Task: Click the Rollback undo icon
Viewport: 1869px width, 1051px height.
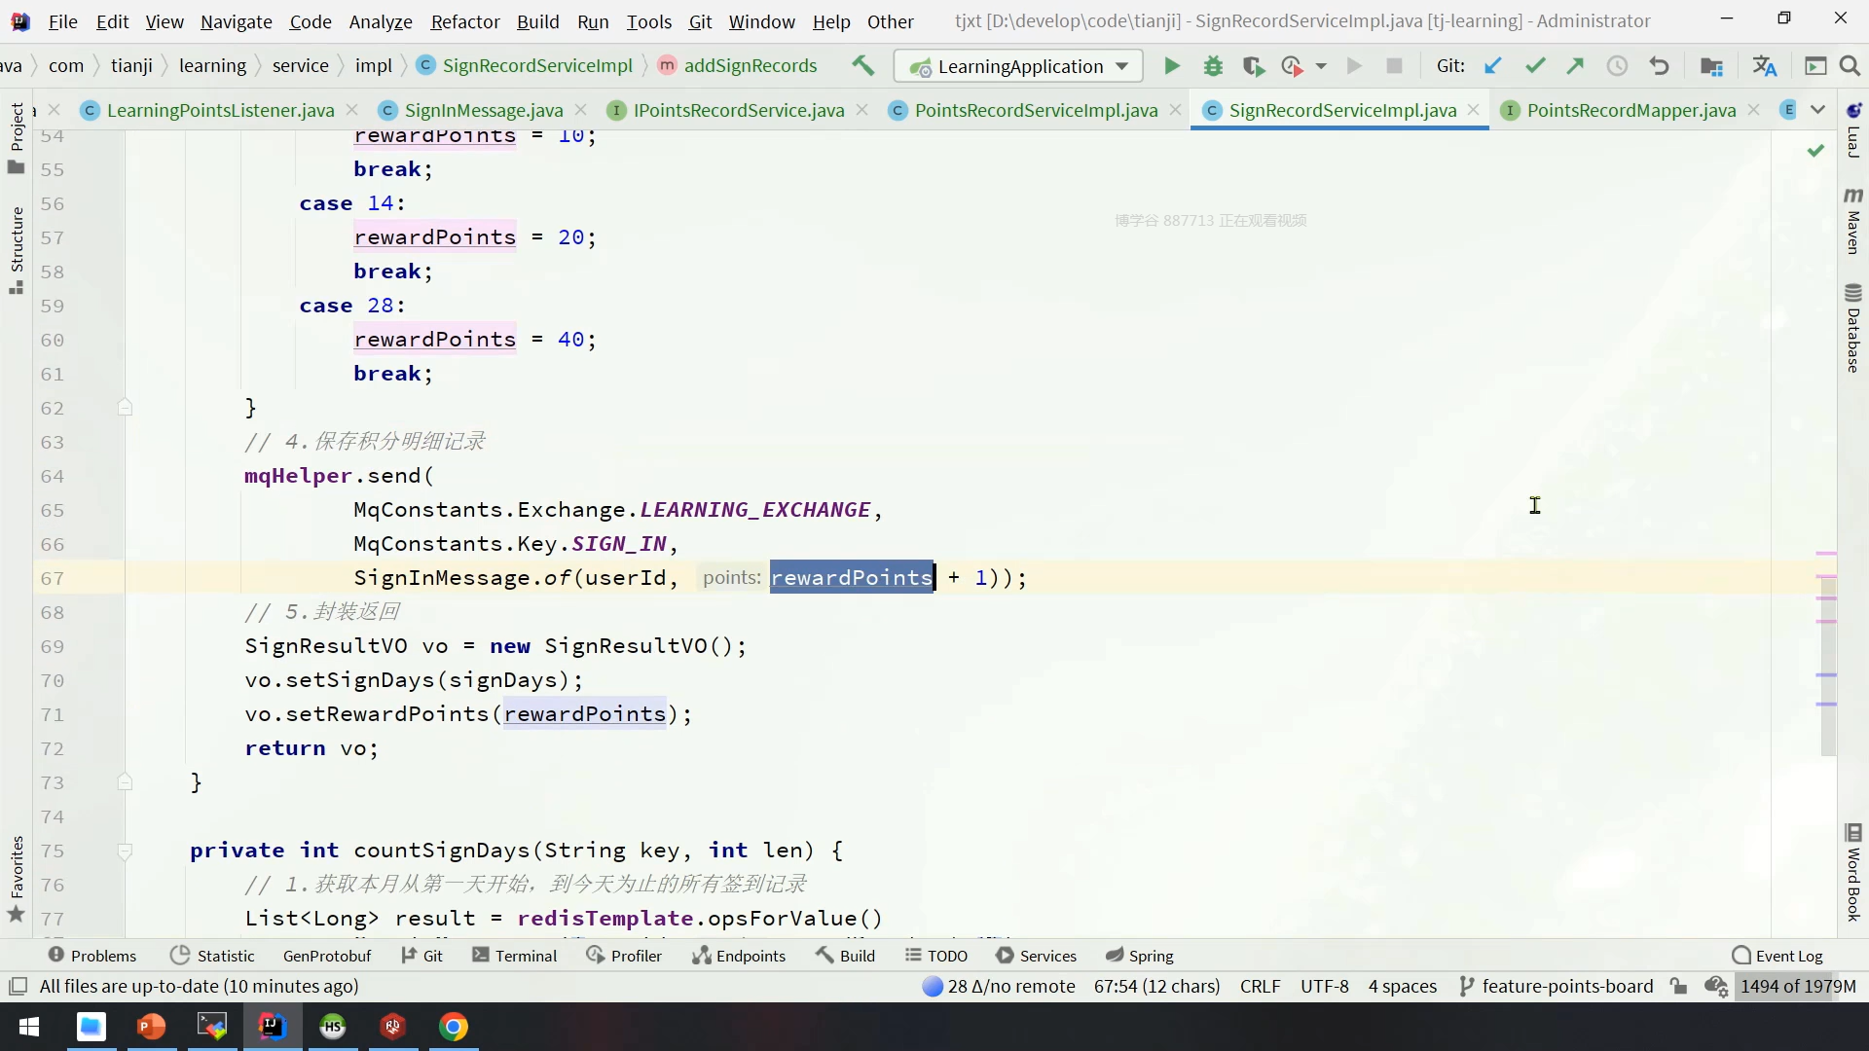Action: pos(1659,66)
